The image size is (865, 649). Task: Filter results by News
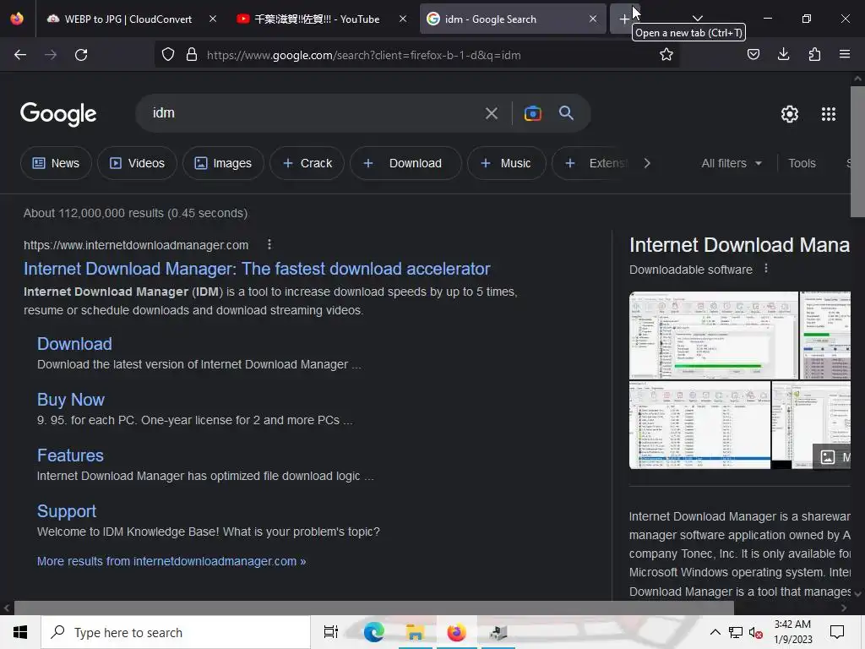pyautogui.click(x=56, y=163)
